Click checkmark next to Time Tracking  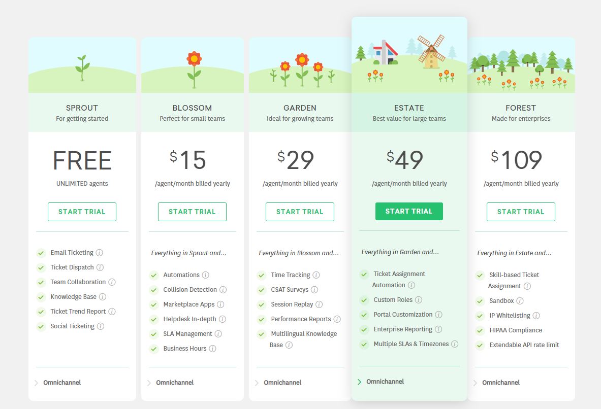(262, 275)
